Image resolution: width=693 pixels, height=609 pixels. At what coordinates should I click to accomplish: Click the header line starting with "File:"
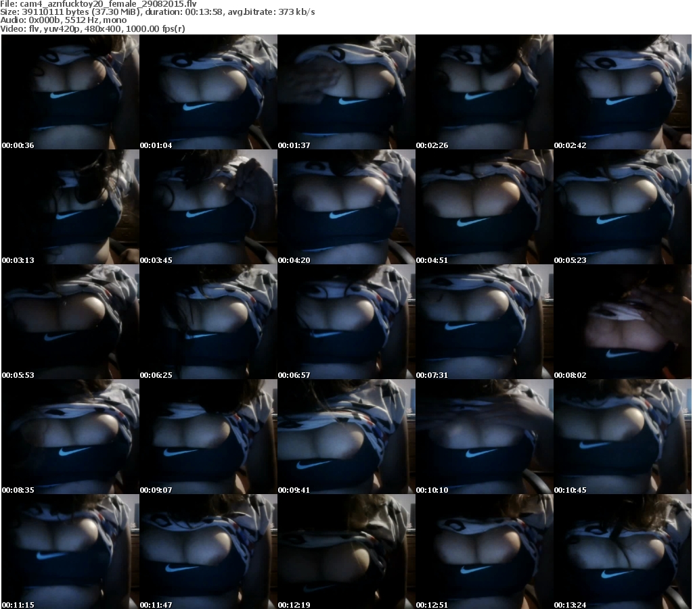(x=99, y=3)
